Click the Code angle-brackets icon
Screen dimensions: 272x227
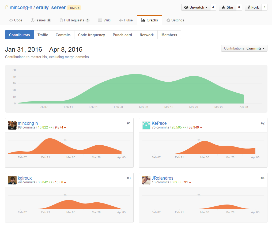11,20
